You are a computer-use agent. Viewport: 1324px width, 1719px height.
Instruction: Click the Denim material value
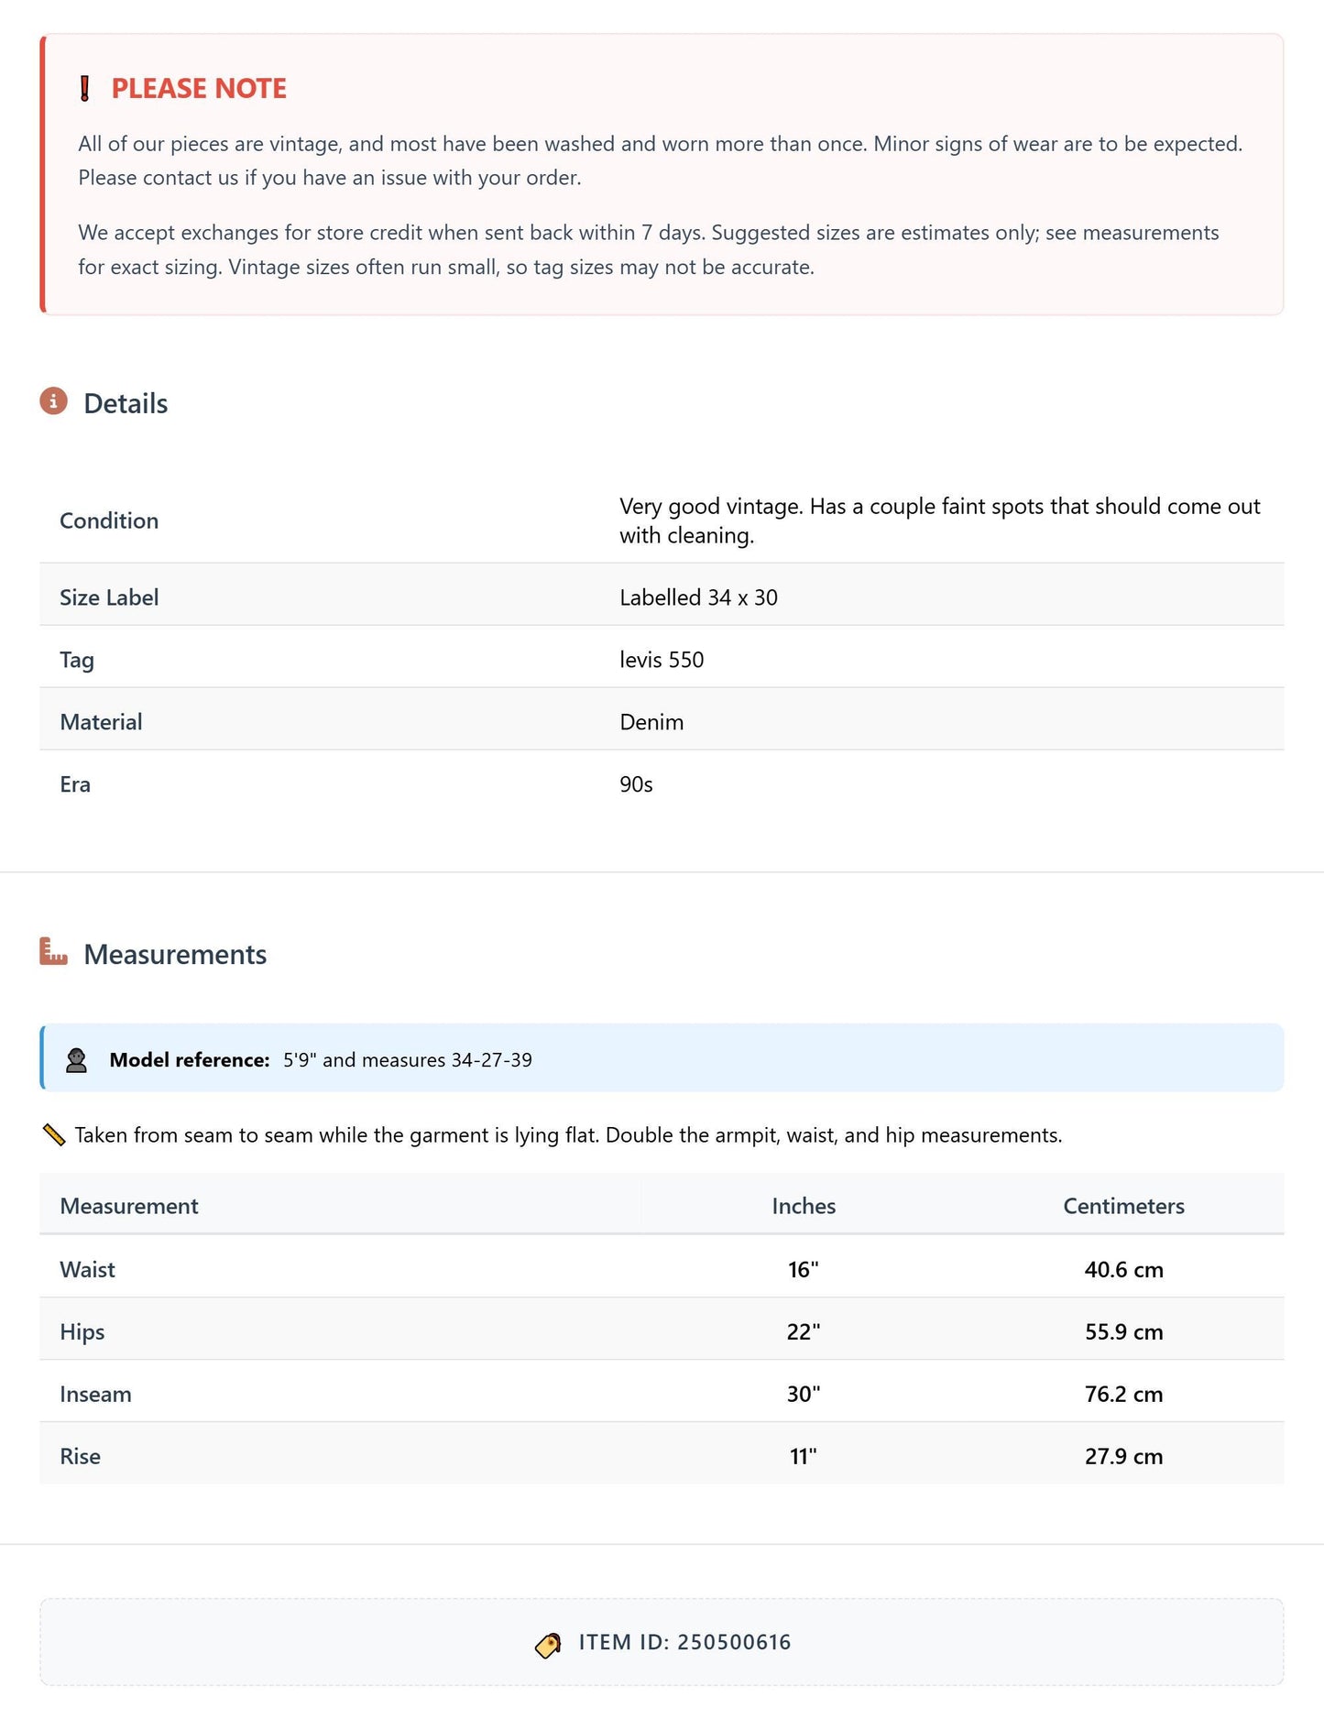[651, 722]
